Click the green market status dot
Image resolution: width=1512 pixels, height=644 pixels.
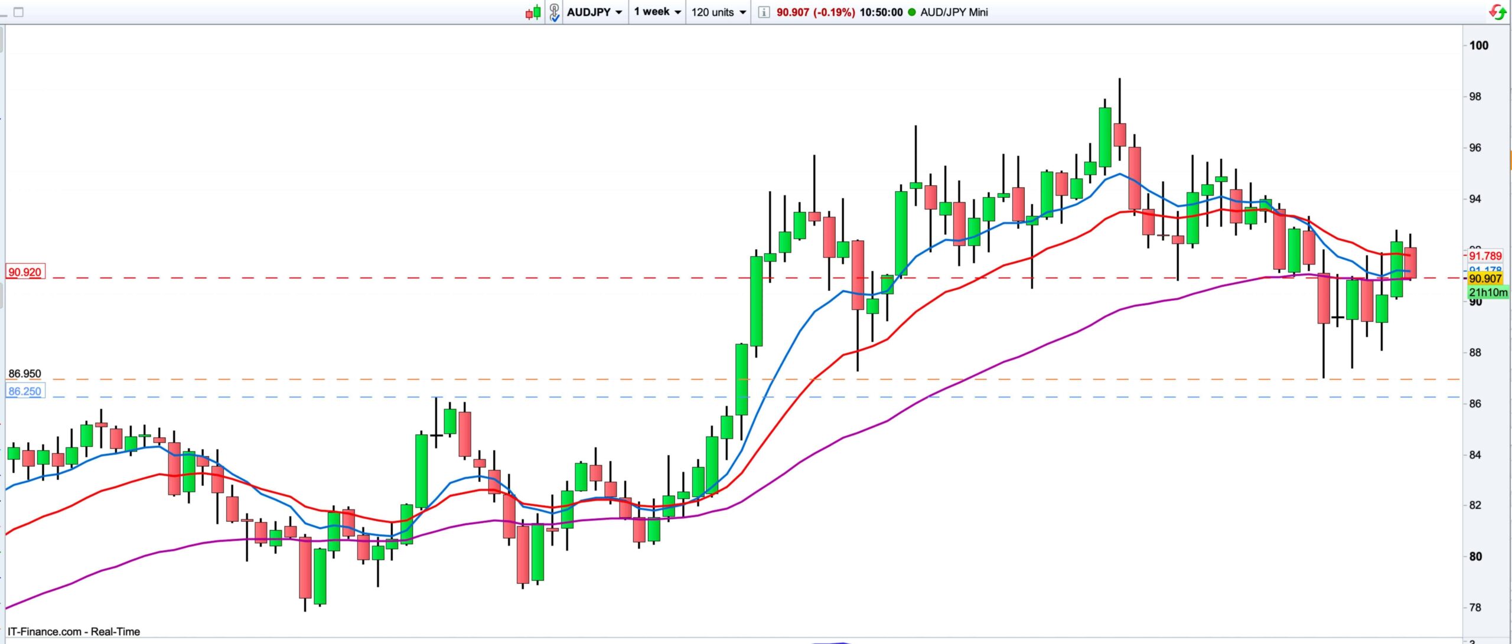point(911,12)
